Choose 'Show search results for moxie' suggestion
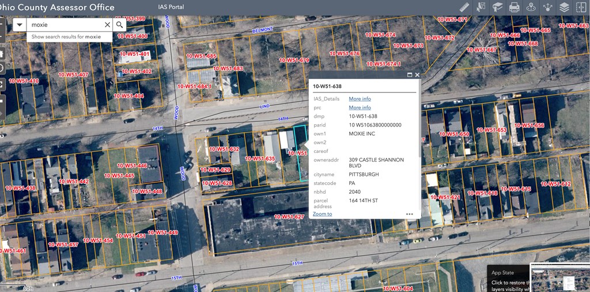 pyautogui.click(x=66, y=37)
